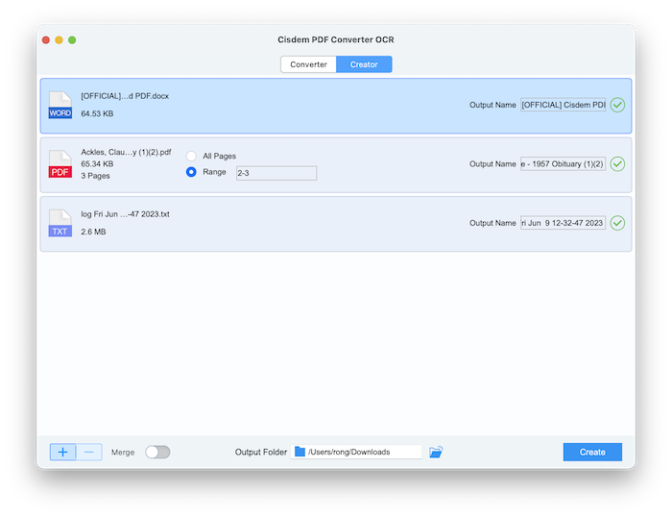Viewport: 672px width, 517px height.
Task: Select the All Pages radio button
Action: click(191, 156)
